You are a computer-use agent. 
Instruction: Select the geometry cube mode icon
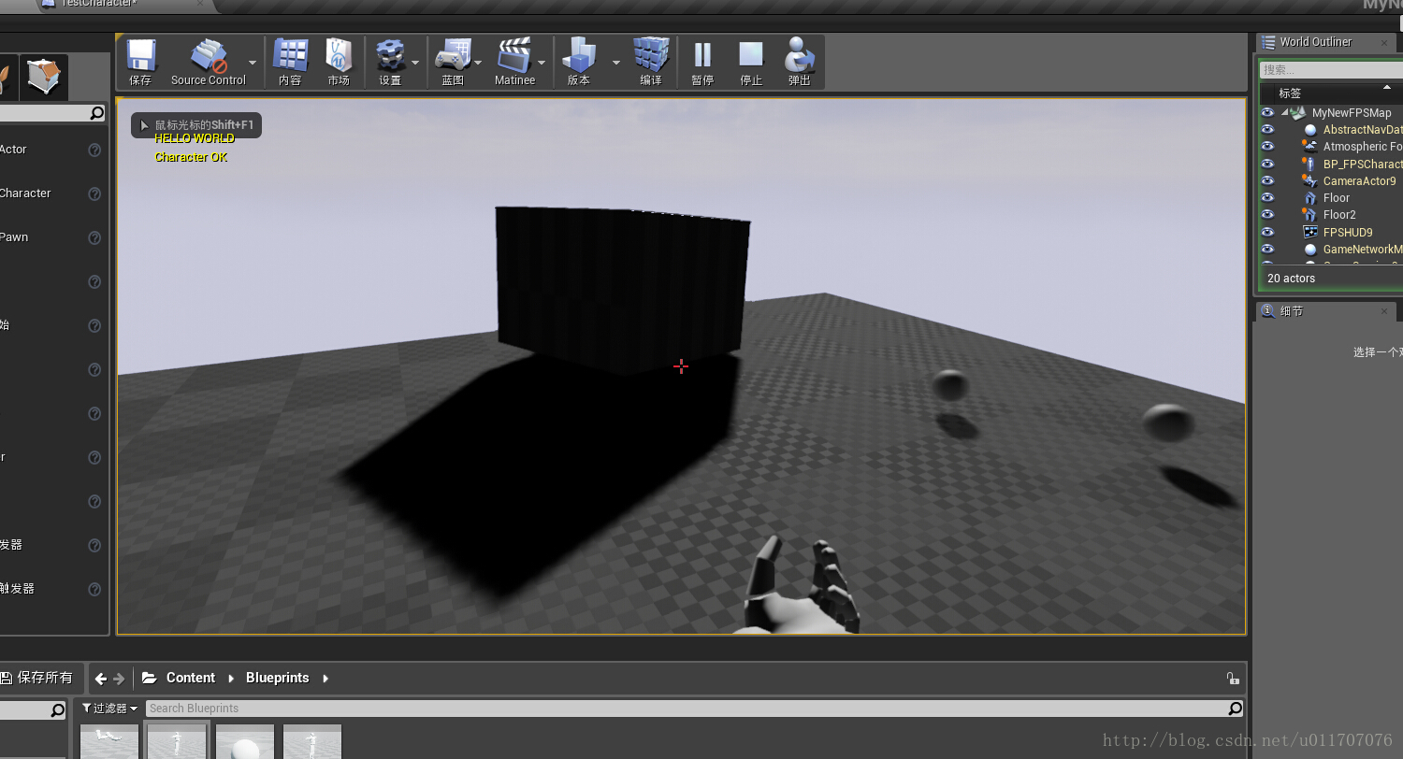click(44, 78)
